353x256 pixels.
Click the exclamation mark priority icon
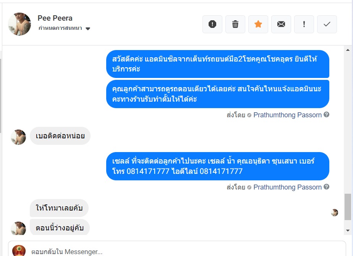(304, 24)
